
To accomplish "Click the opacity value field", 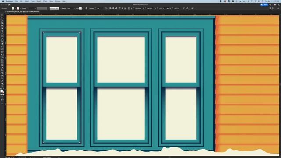I will tap(70, 8).
